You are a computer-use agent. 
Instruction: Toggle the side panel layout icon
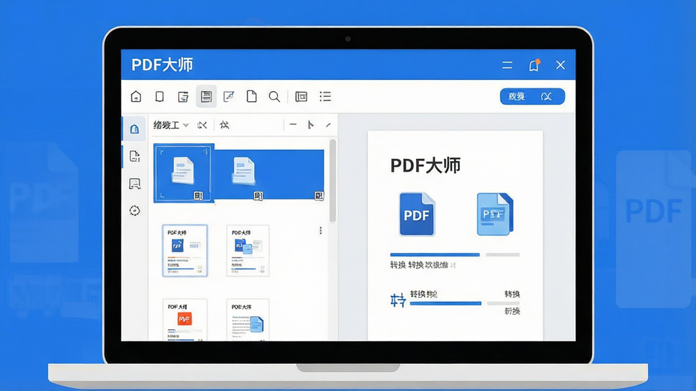coord(301,96)
